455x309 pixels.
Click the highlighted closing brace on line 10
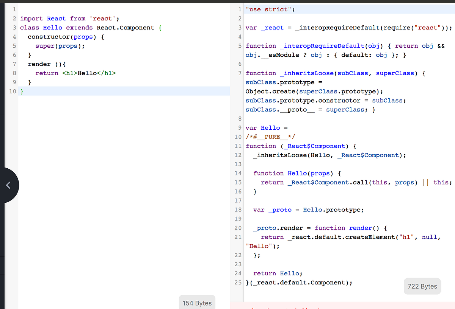(21, 91)
